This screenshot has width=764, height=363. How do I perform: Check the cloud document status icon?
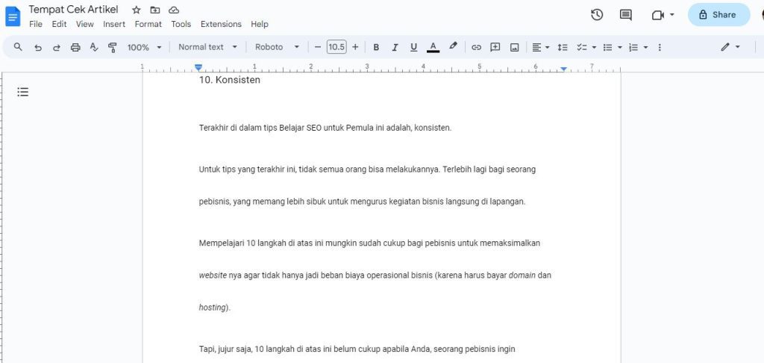[173, 10]
